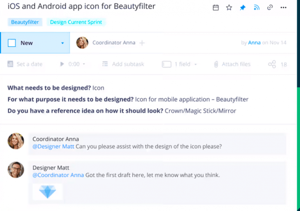Follow task via RSS feed icon
This screenshot has width=300, height=211.
tap(257, 7)
